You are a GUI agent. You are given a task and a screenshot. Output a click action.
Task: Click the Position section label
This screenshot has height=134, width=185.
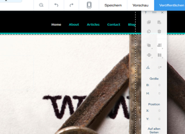tap(154, 104)
